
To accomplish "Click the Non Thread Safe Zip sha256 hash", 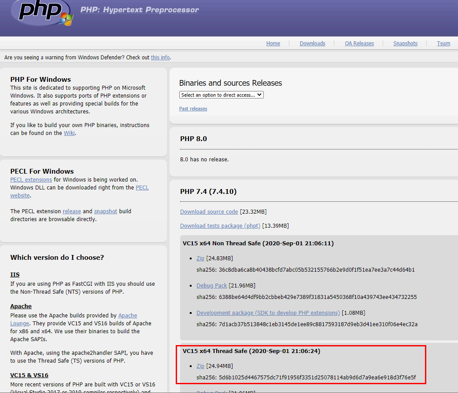I will [x=317, y=269].
